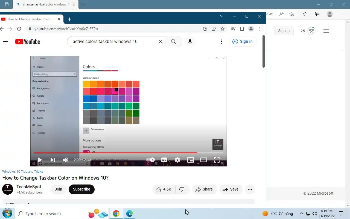Open the TechMeSpot channel name link
This screenshot has width=350, height=219.
[29, 187]
